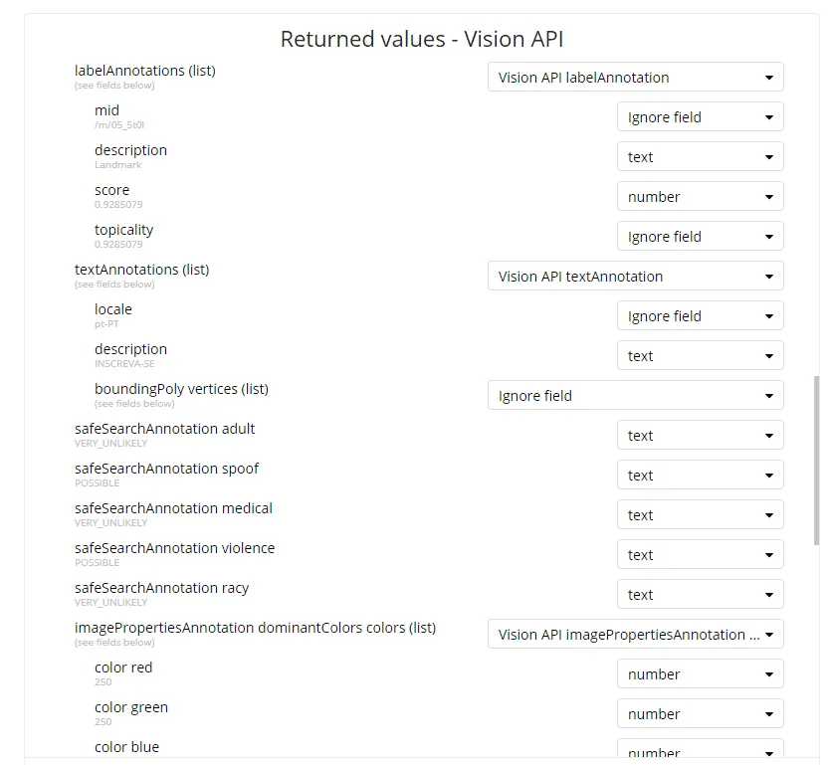Open the textAnnotations list type dropdown
Image resolution: width=830 pixels, height=765 pixels.
tap(635, 277)
